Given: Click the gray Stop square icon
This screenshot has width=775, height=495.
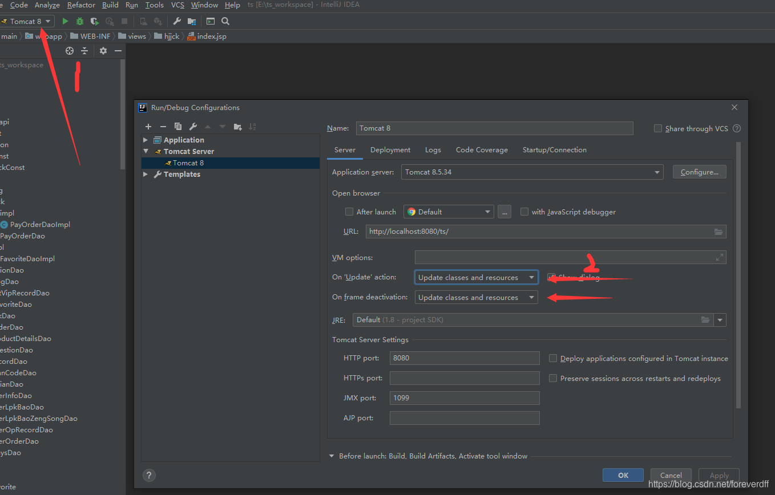Looking at the screenshot, I should pos(124,21).
